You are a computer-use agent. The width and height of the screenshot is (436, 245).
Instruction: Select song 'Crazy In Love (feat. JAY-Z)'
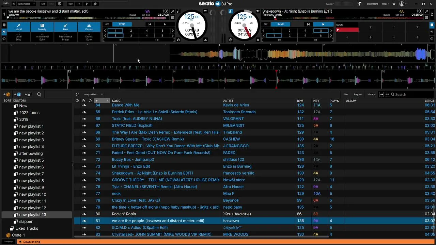point(136,200)
